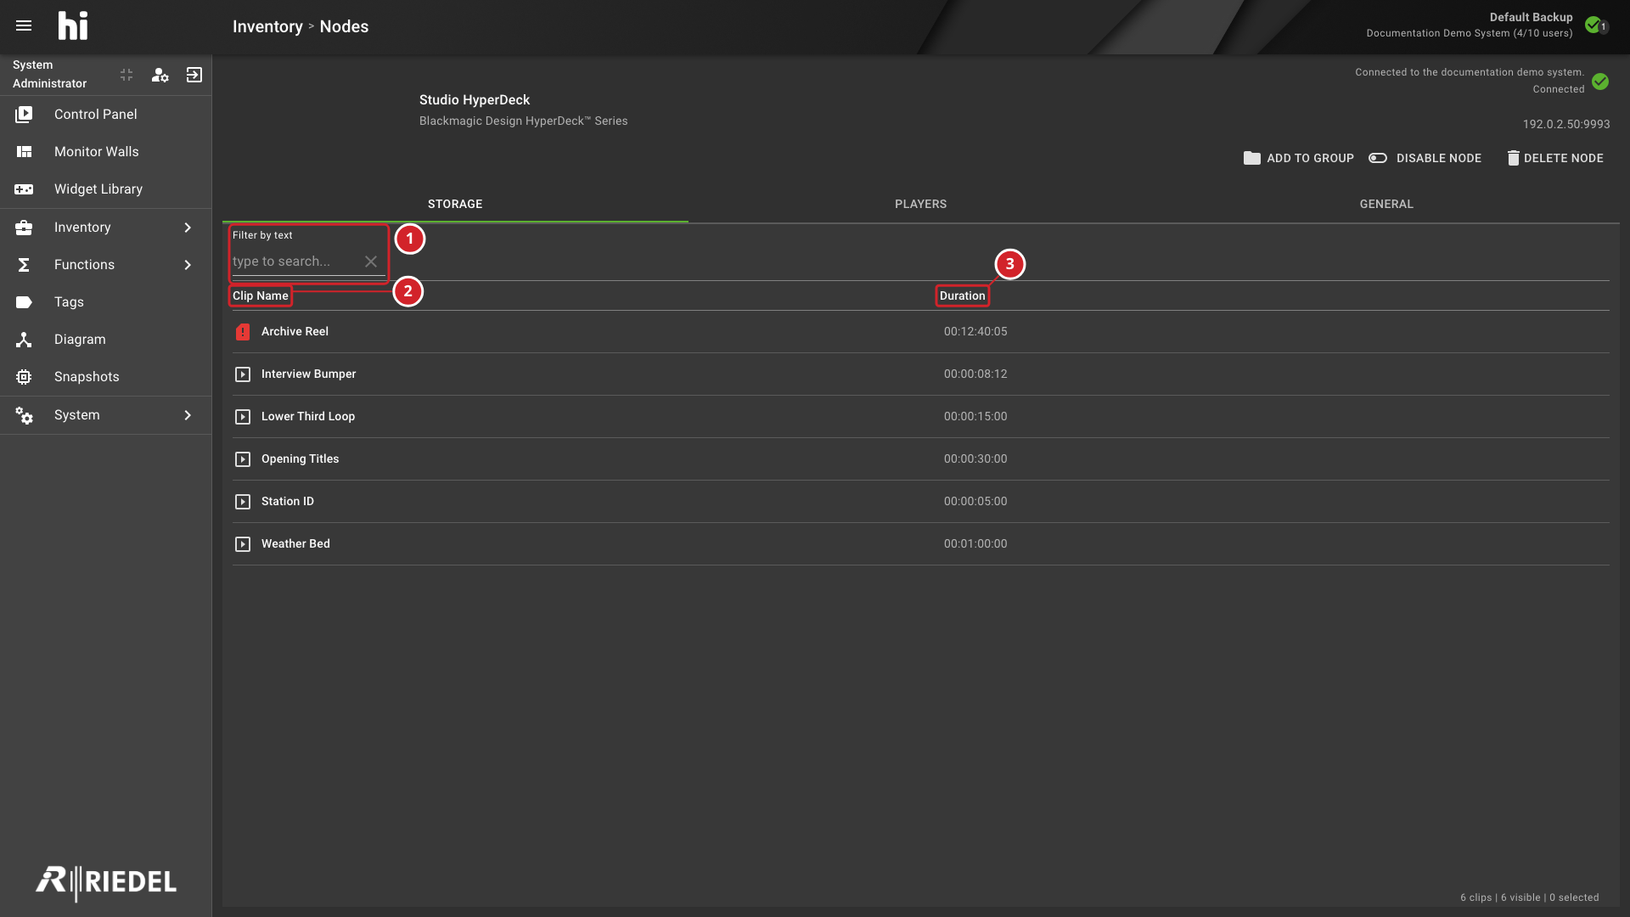The height and width of the screenshot is (917, 1630).
Task: Click the red warning icon on Archive Reel
Action: (243, 332)
